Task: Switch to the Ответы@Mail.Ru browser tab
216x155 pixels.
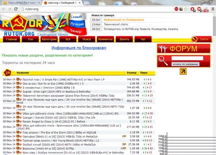Action: [21, 3]
